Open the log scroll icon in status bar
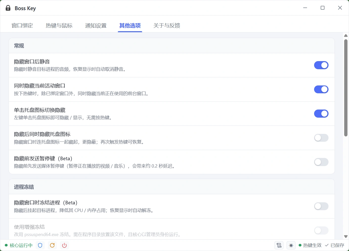 tap(279, 245)
